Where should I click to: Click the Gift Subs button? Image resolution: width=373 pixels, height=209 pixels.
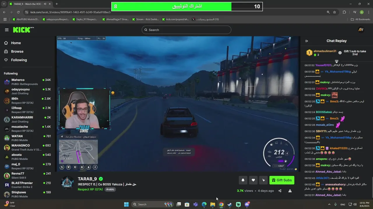tap(282, 180)
